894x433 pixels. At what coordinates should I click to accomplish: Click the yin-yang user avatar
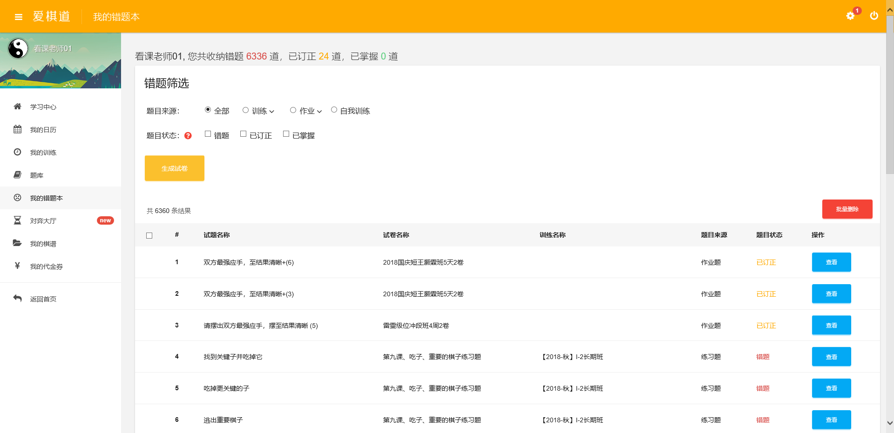click(18, 48)
